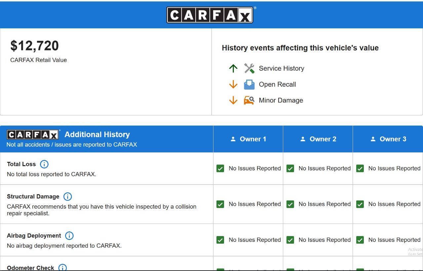Click the Total Loss green check for Owner 3

pyautogui.click(x=360, y=168)
